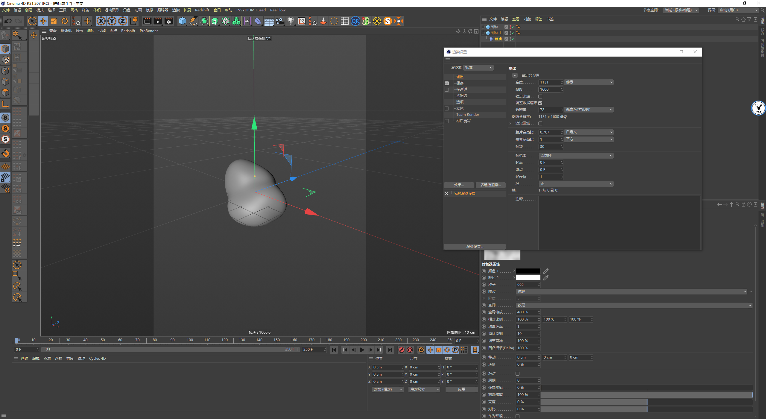The height and width of the screenshot is (419, 766).
Task: Toggle the 多通道 checkbox in render settings
Action: [x=447, y=89]
